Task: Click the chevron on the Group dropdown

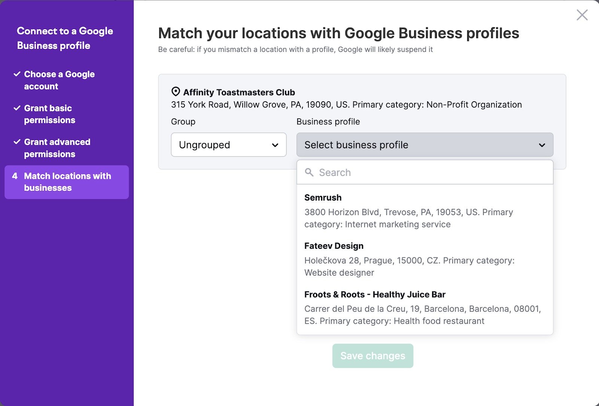Action: click(x=275, y=145)
